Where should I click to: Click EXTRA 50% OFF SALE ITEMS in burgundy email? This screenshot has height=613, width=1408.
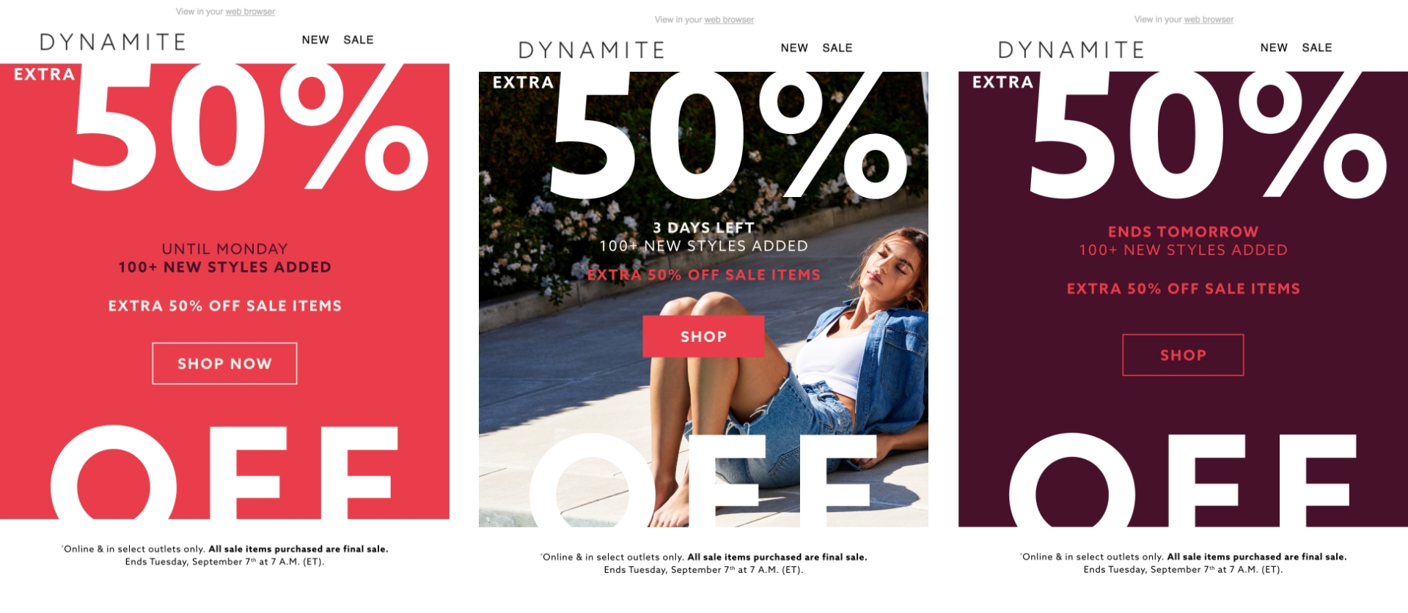[1183, 289]
